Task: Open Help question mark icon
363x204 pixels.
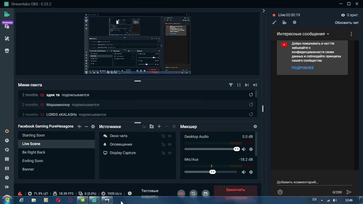Action: [7, 178]
